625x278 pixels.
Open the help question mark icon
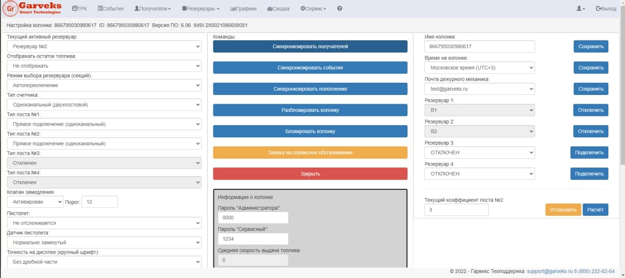(x=339, y=9)
